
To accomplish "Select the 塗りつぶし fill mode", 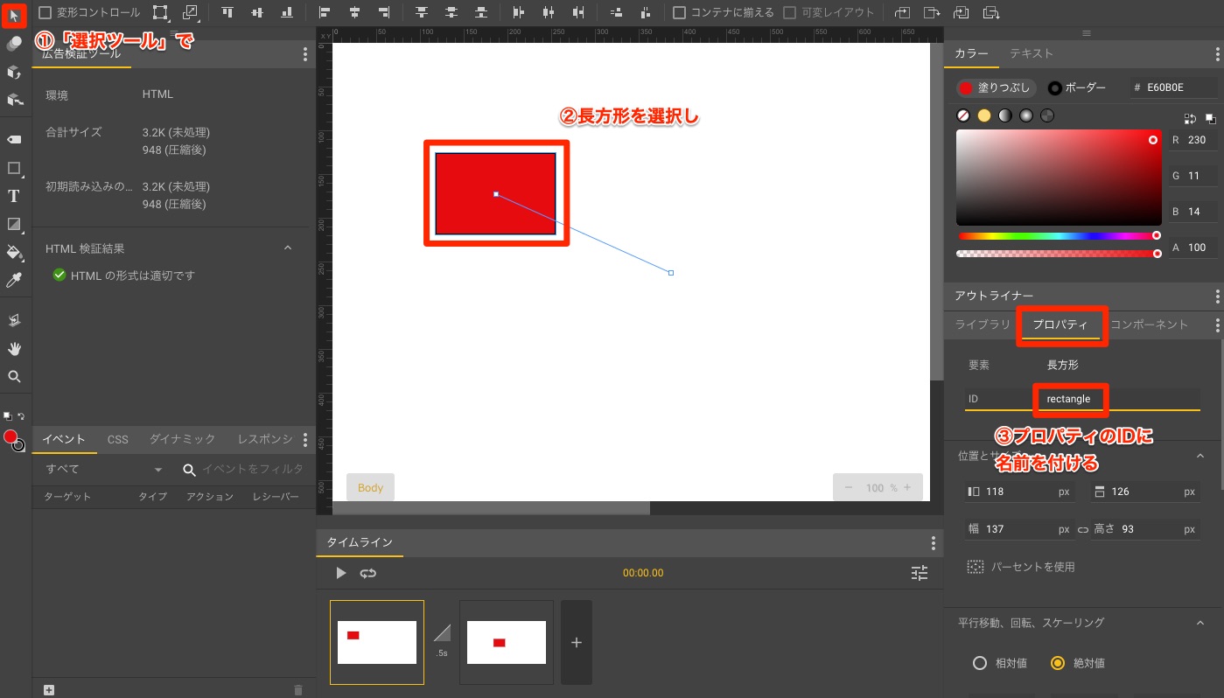I will pyautogui.click(x=995, y=87).
